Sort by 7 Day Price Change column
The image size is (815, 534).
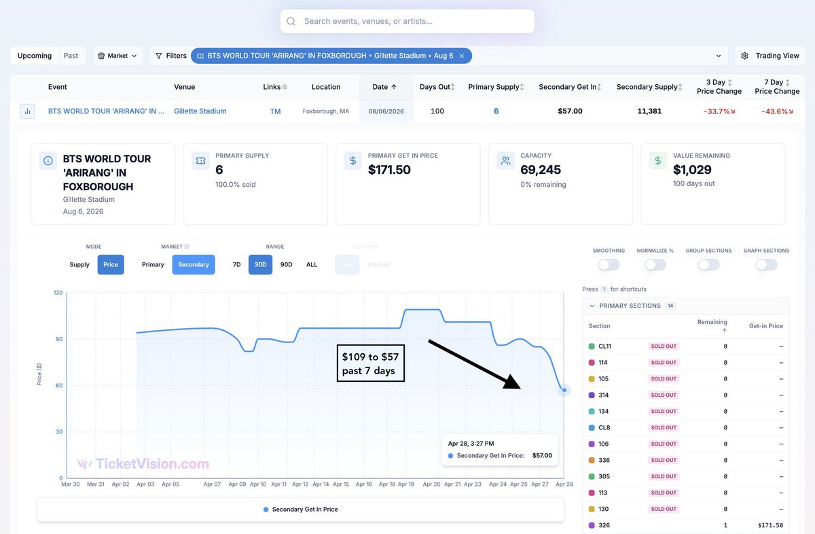[787, 82]
